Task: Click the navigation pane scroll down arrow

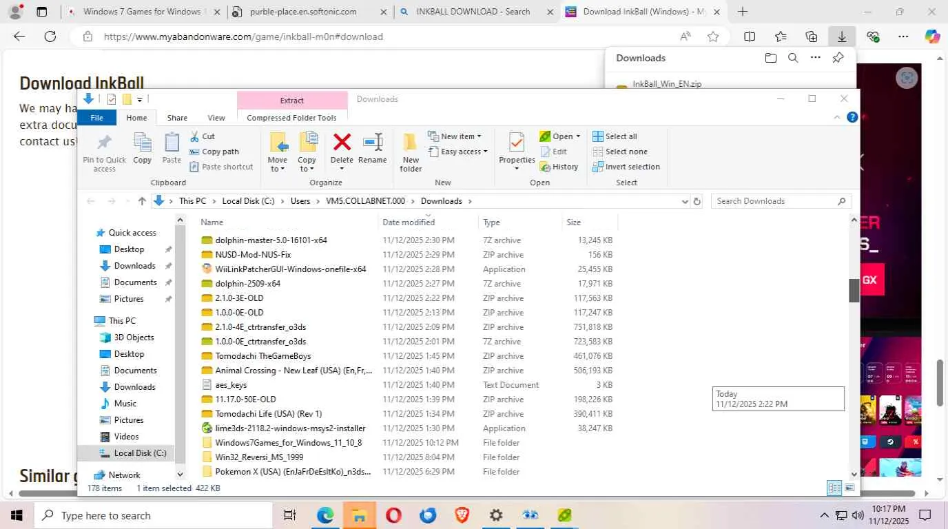Action: pos(181,475)
